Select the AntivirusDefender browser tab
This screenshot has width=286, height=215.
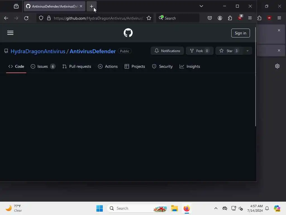[x=54, y=6]
